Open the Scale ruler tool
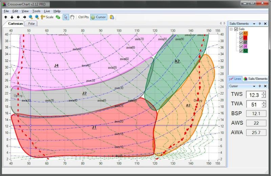 (47, 17)
